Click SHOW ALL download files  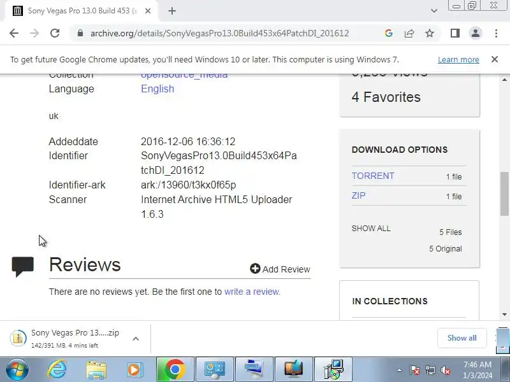pyautogui.click(x=371, y=229)
